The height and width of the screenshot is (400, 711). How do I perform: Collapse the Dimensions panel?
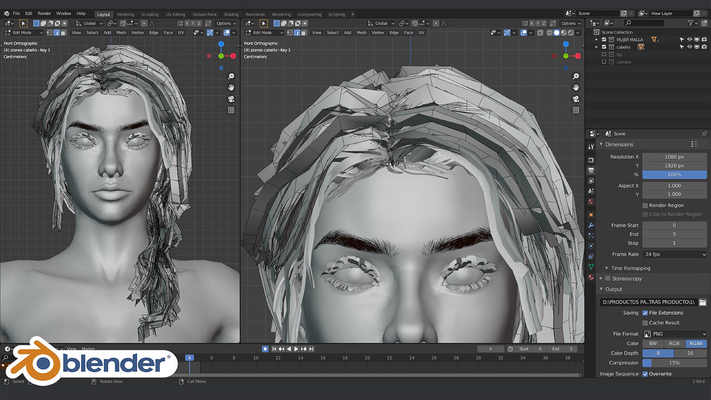pos(601,144)
